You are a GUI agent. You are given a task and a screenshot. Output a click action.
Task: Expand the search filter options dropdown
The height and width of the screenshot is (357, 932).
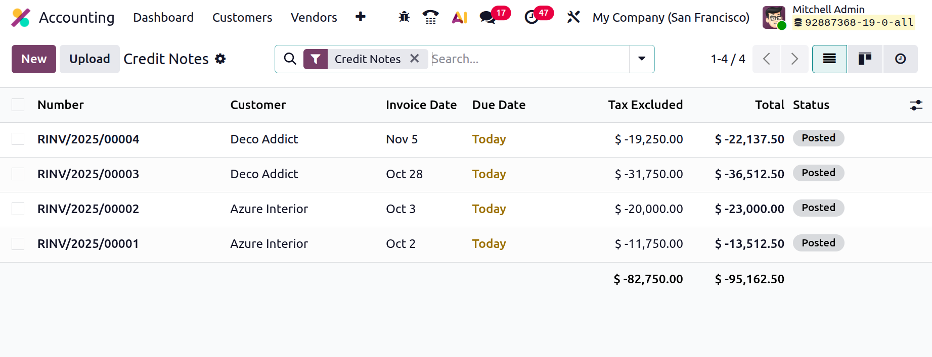click(x=641, y=59)
